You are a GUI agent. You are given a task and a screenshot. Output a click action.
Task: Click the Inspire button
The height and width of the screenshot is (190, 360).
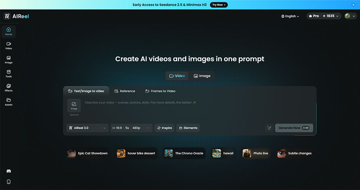pyautogui.click(x=164, y=128)
